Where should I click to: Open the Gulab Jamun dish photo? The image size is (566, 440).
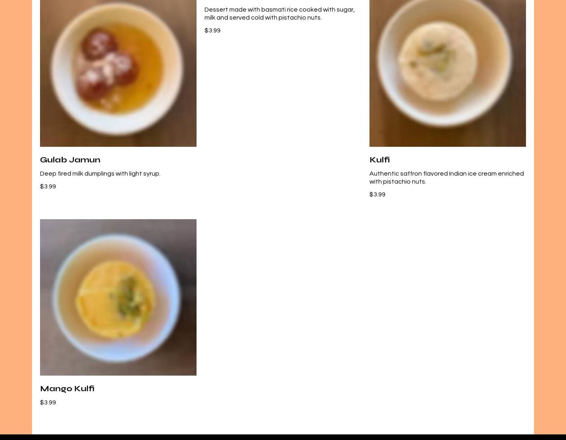point(118,73)
